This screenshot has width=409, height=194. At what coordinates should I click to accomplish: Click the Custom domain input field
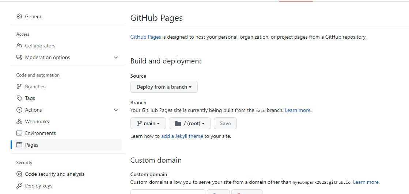(168, 192)
